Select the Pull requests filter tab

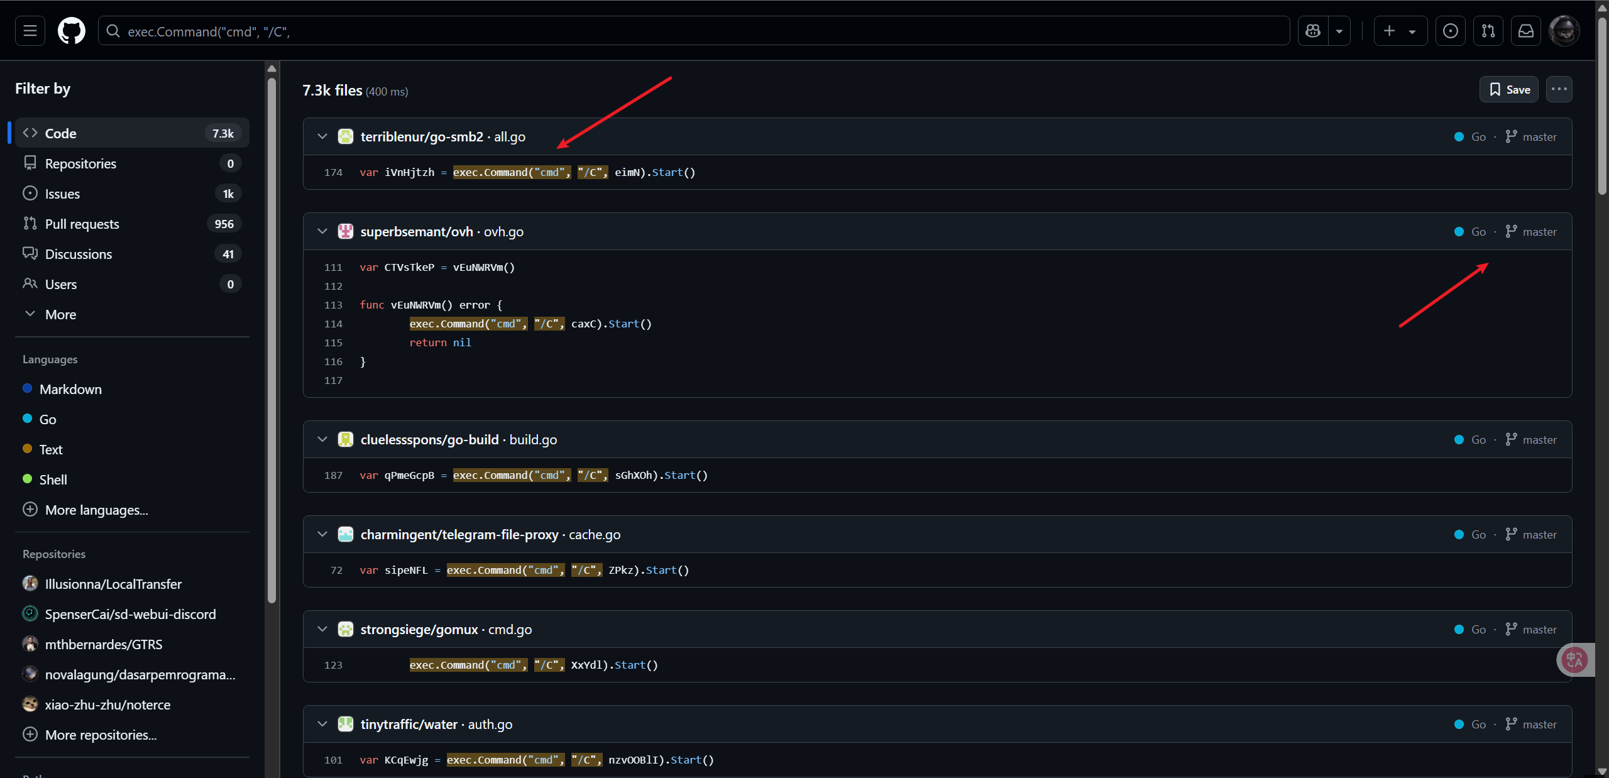tap(82, 224)
